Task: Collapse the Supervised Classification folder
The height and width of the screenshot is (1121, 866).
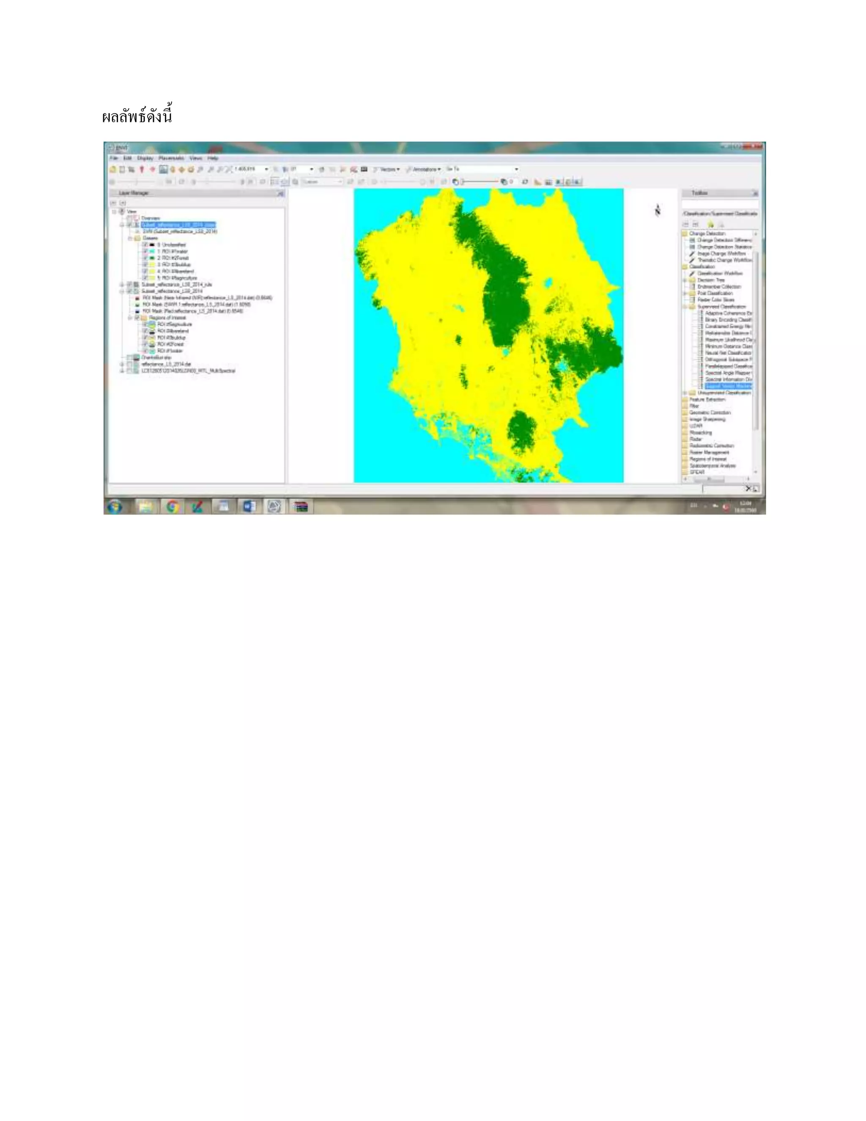Action: 685,306
